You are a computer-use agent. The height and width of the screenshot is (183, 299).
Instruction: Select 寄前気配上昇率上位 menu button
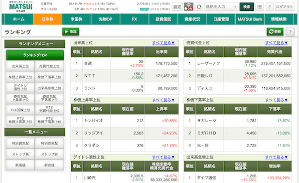point(20,98)
